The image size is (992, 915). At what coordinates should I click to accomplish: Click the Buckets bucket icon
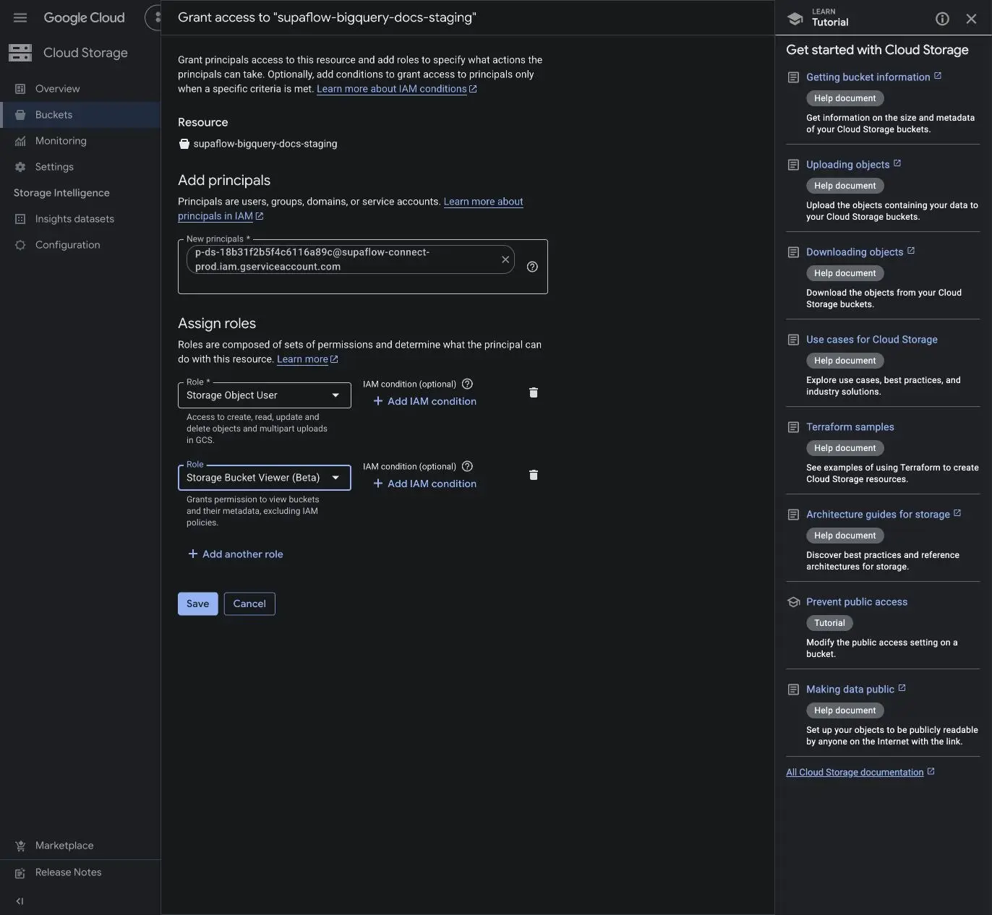(x=20, y=114)
